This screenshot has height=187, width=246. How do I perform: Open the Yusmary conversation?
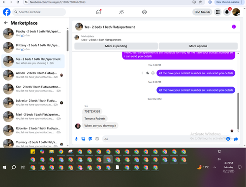point(33,143)
